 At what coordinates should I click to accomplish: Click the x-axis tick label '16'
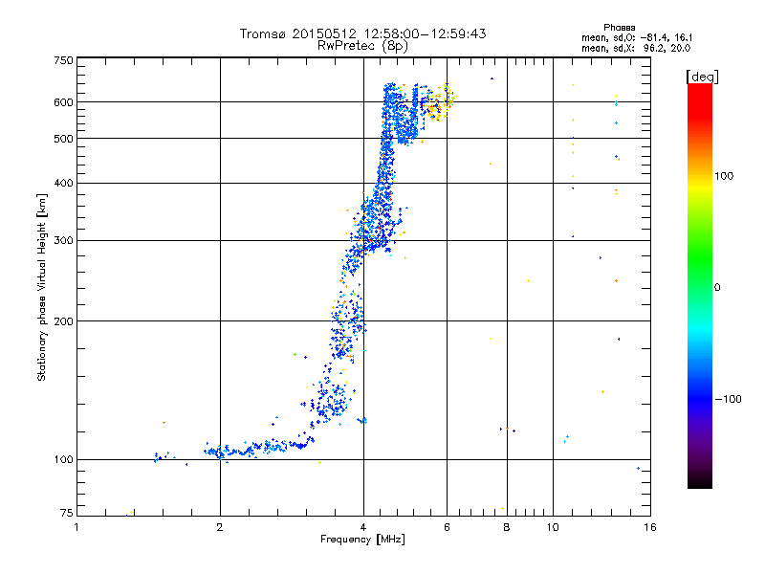(650, 527)
